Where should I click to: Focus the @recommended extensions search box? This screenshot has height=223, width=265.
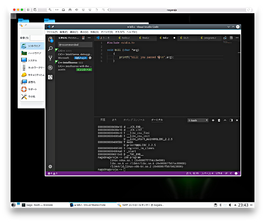(x=75, y=45)
